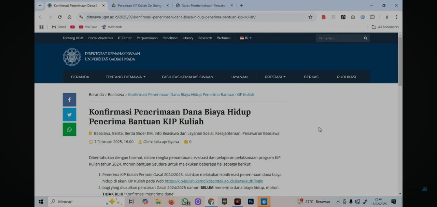Image resolution: width=437 pixels, height=207 pixels.
Task: Open Beranda in the main navigation
Action: point(80,77)
